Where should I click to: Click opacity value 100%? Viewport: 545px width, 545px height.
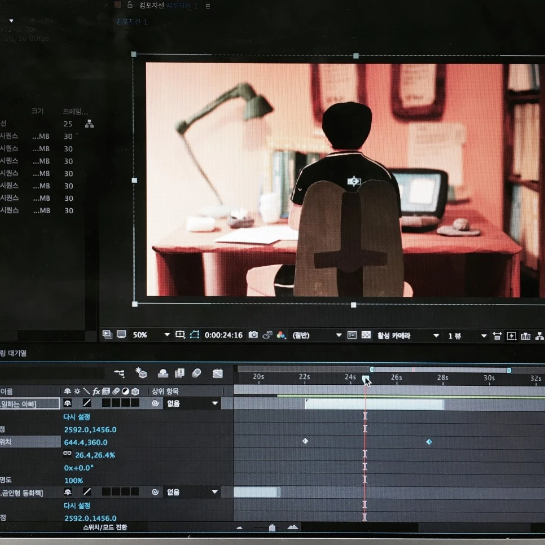pyautogui.click(x=73, y=481)
